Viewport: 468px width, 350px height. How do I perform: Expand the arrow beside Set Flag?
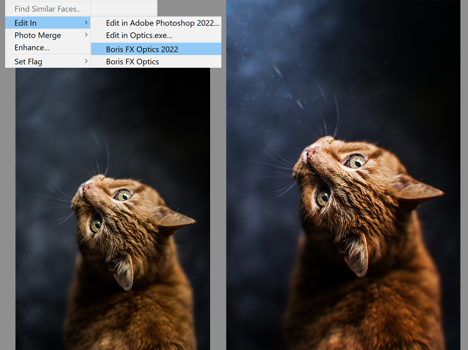click(86, 61)
